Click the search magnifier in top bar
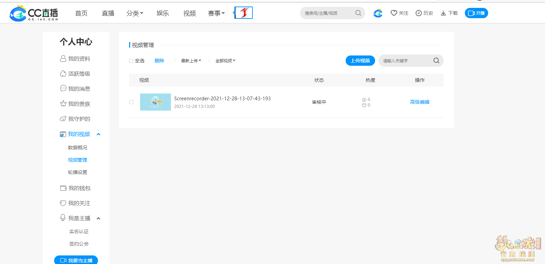This screenshot has width=545, height=264. [x=358, y=13]
